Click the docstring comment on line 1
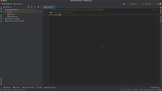This screenshot has height=91, width=162. point(77,10)
